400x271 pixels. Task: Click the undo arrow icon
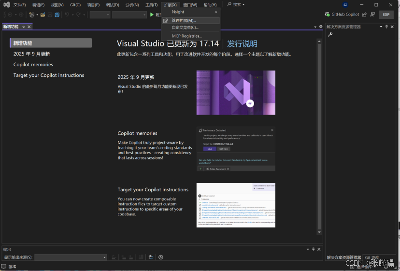[67, 15]
